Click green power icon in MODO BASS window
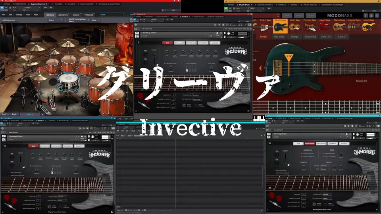381x214 pixels. (226, 8)
